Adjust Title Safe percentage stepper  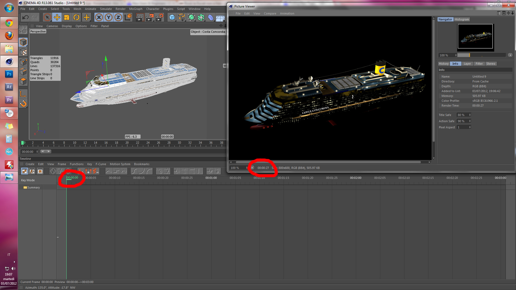coord(470,115)
